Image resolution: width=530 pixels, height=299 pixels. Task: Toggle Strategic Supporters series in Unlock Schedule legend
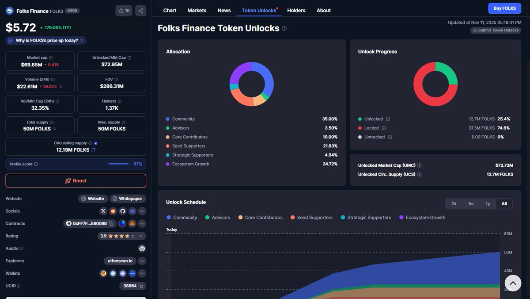tap(366, 218)
